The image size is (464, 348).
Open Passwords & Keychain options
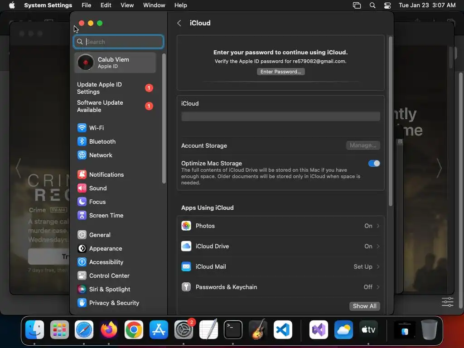click(x=280, y=287)
